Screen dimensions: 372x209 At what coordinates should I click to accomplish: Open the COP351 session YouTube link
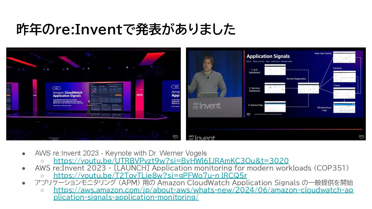(x=150, y=176)
